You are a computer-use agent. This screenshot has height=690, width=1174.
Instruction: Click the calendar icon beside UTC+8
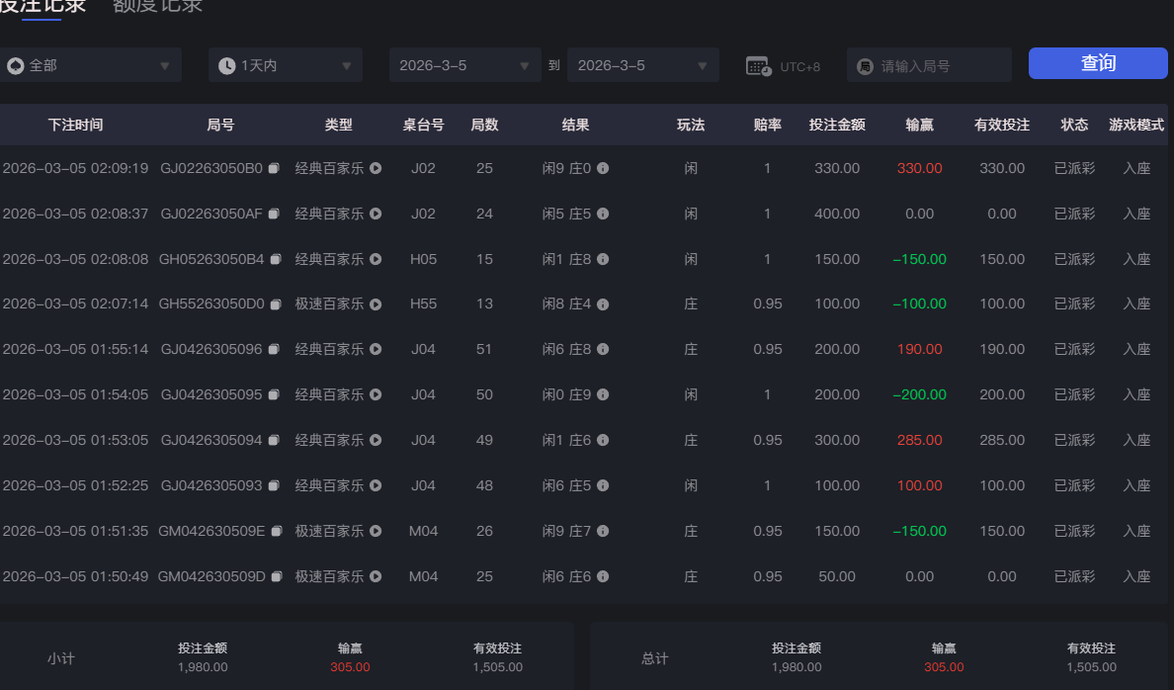coord(756,64)
